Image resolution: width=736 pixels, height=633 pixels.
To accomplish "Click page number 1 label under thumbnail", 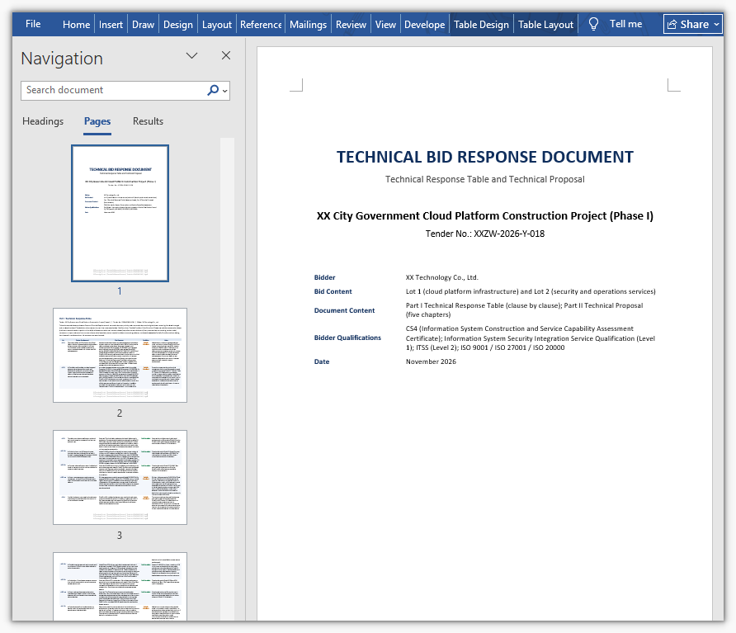I will pos(120,291).
